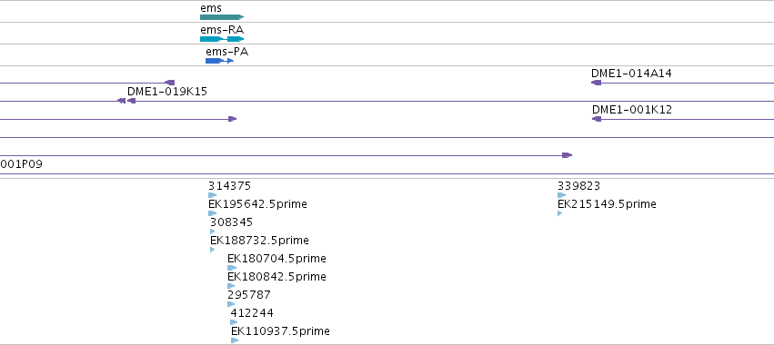Click the 314375 label
Screen dimensions: 774x345
click(229, 186)
